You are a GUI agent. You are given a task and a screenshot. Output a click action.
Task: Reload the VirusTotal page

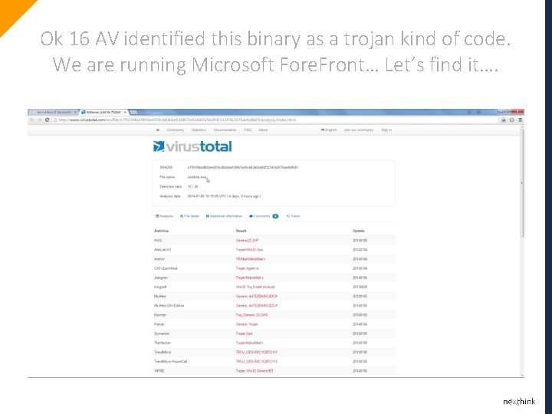click(x=48, y=120)
